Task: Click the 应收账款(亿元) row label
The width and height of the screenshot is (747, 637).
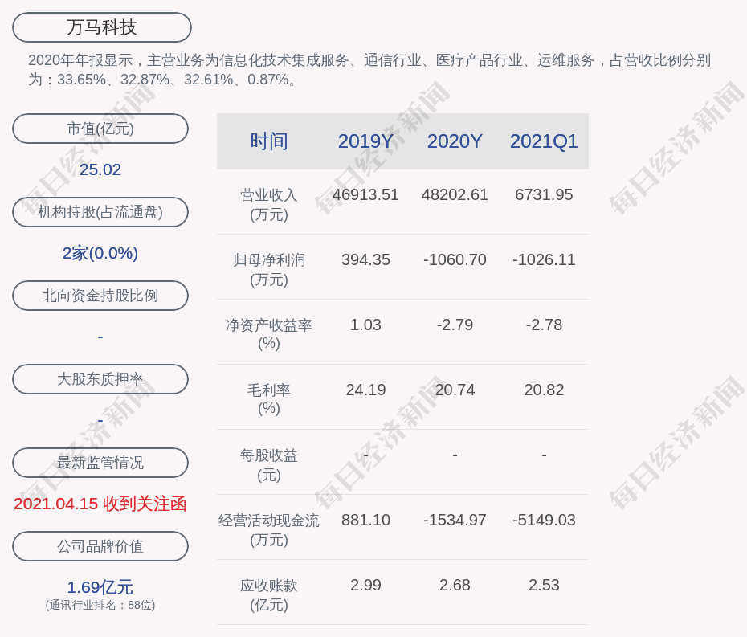Action: 269,595
